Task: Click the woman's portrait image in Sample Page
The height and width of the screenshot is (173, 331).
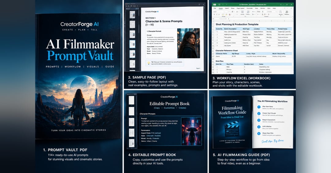Action: (x=188, y=43)
